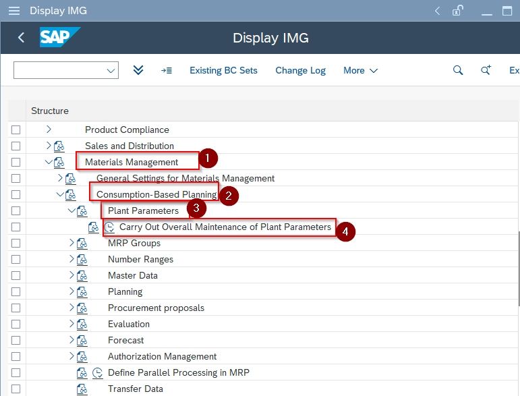Click Change Log button
Viewport: 520px width, 396px height.
pos(300,71)
